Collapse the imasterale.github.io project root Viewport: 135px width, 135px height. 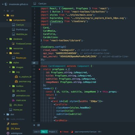[x=3, y=4]
